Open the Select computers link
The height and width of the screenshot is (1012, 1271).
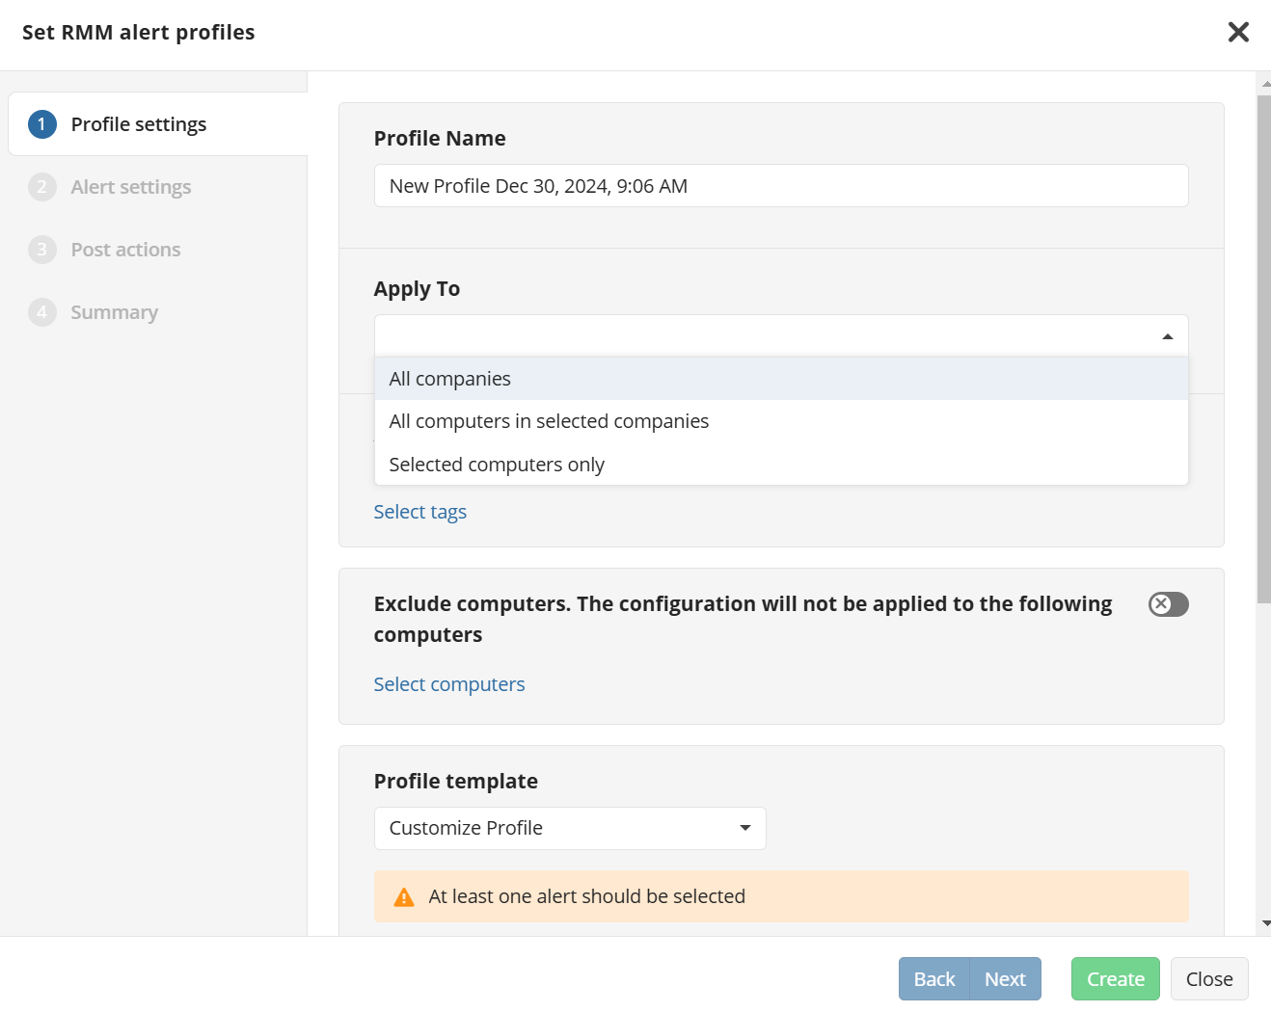[448, 684]
